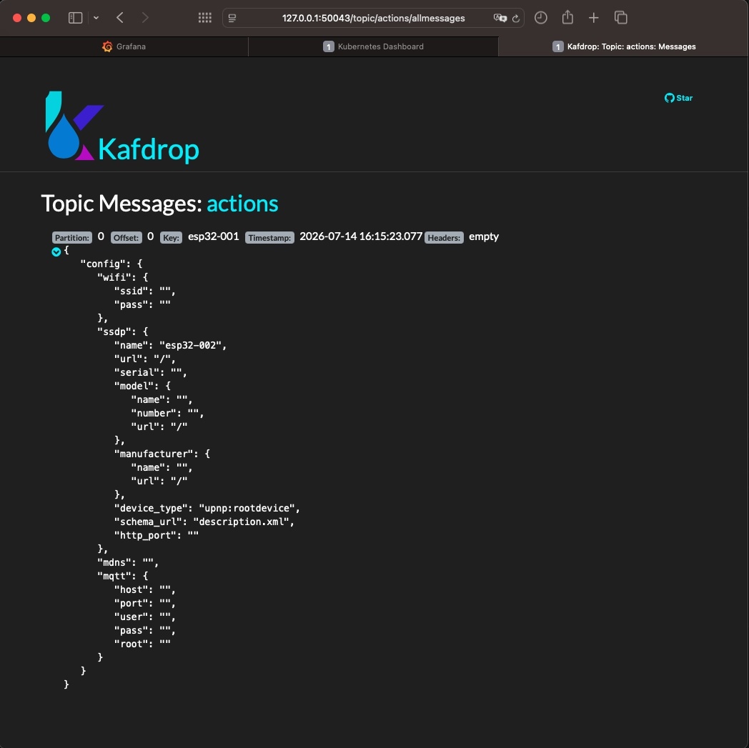Click the Kubernetes Dashboard tab number badge

[x=328, y=46]
